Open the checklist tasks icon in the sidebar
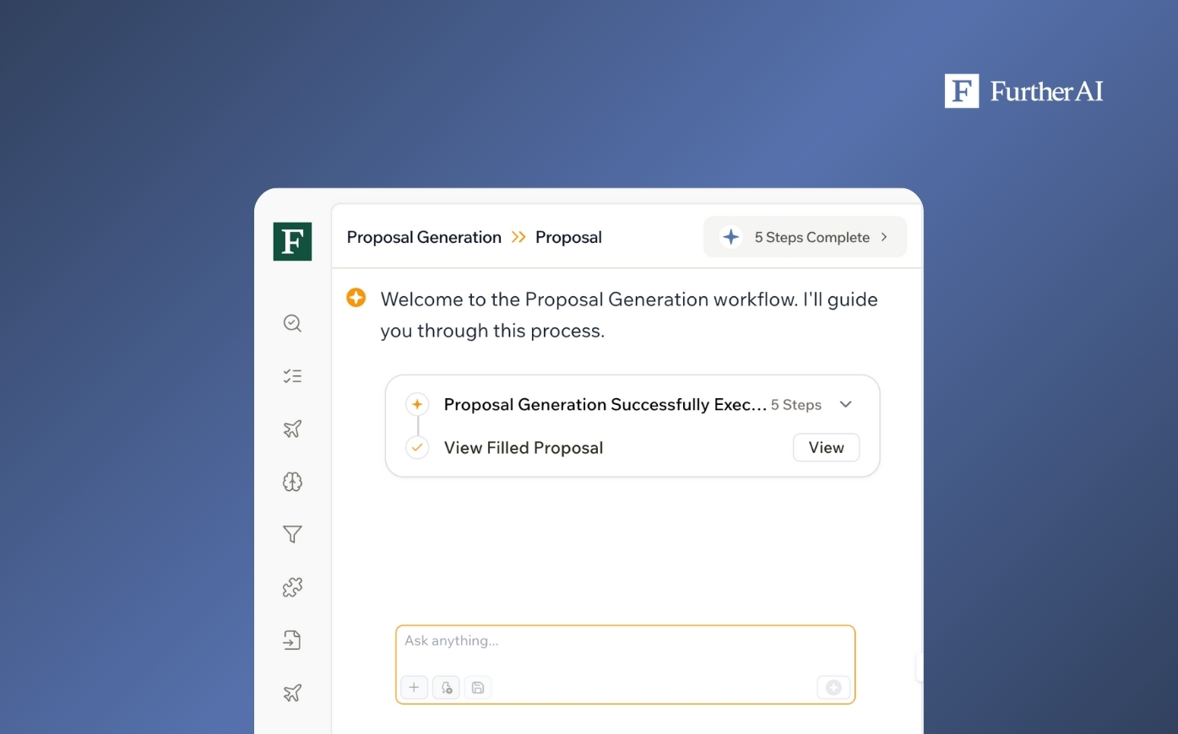1178x734 pixels. tap(292, 376)
